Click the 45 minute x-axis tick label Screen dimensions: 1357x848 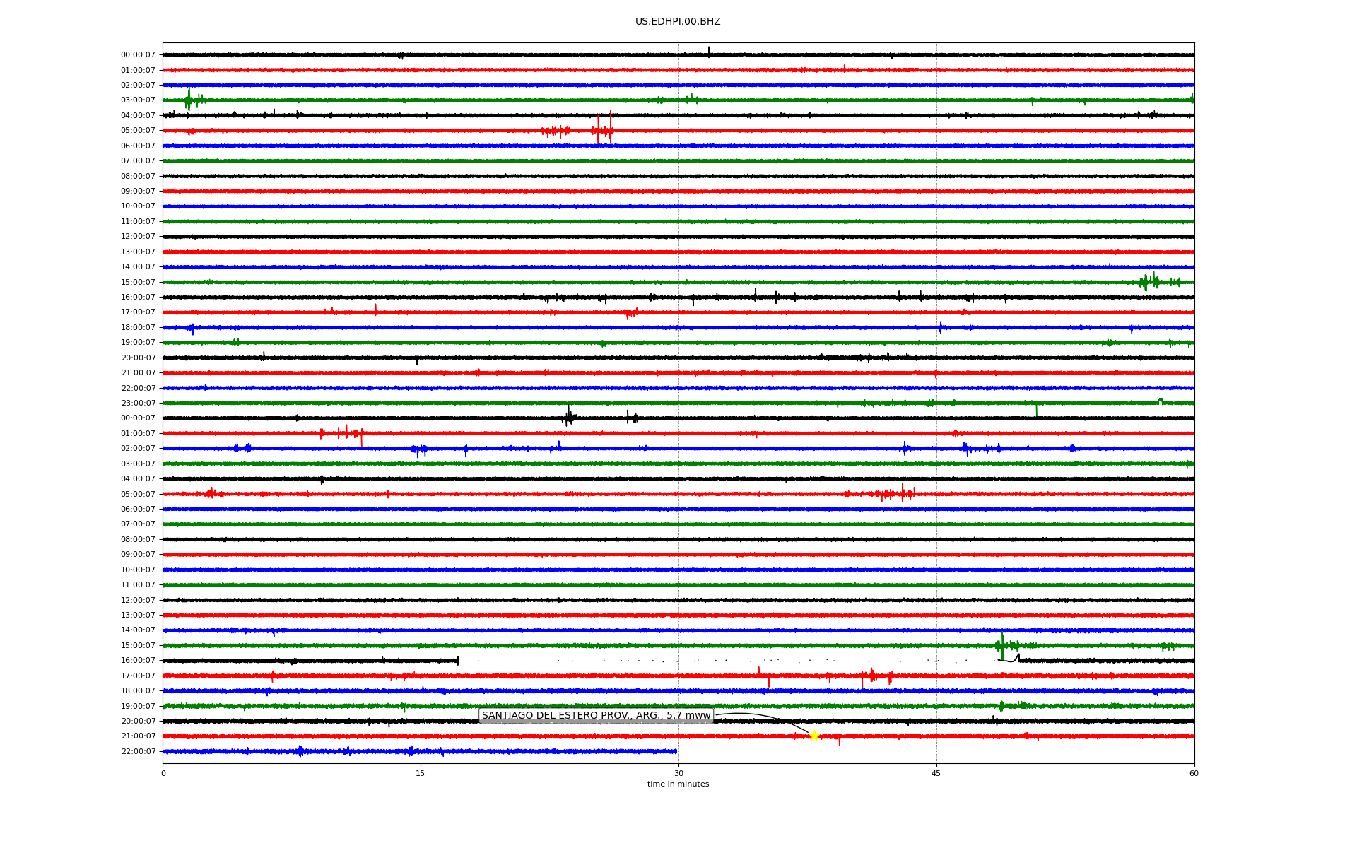[x=936, y=774]
